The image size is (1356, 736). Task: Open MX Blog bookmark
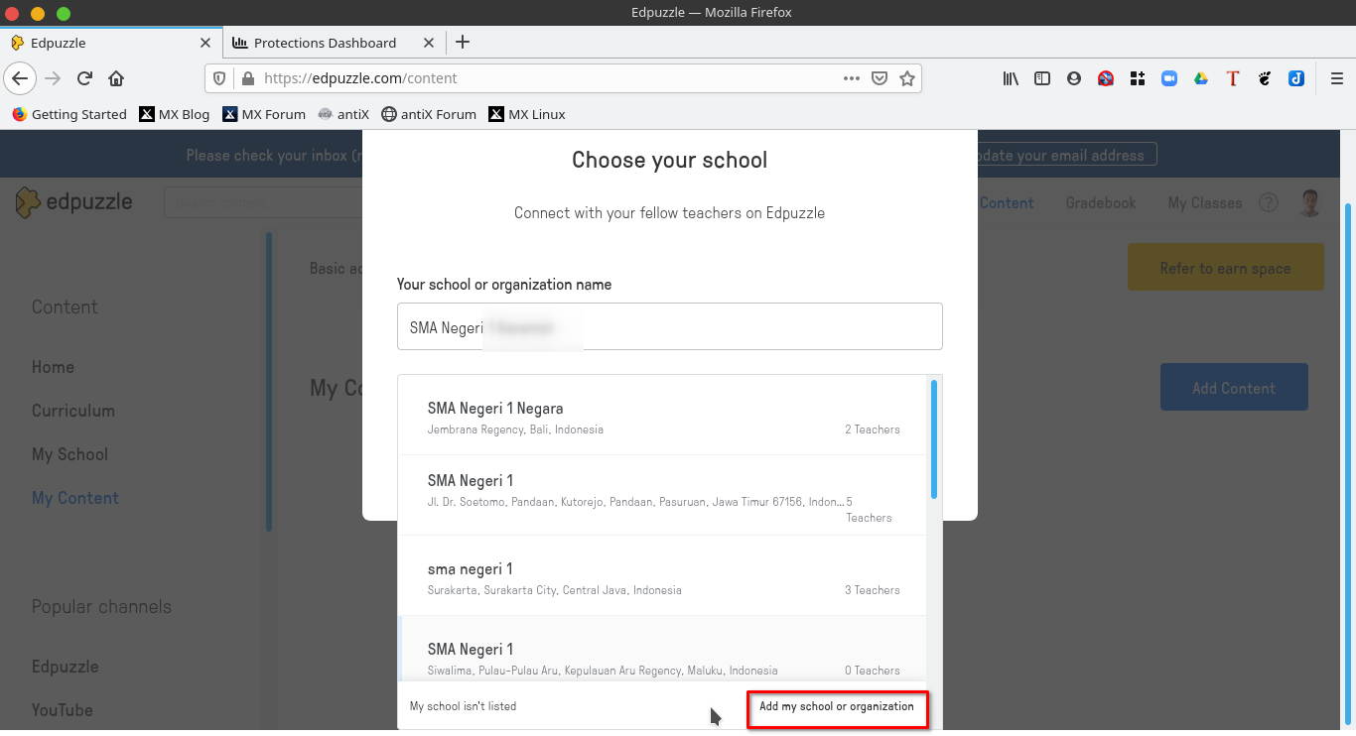coord(175,114)
